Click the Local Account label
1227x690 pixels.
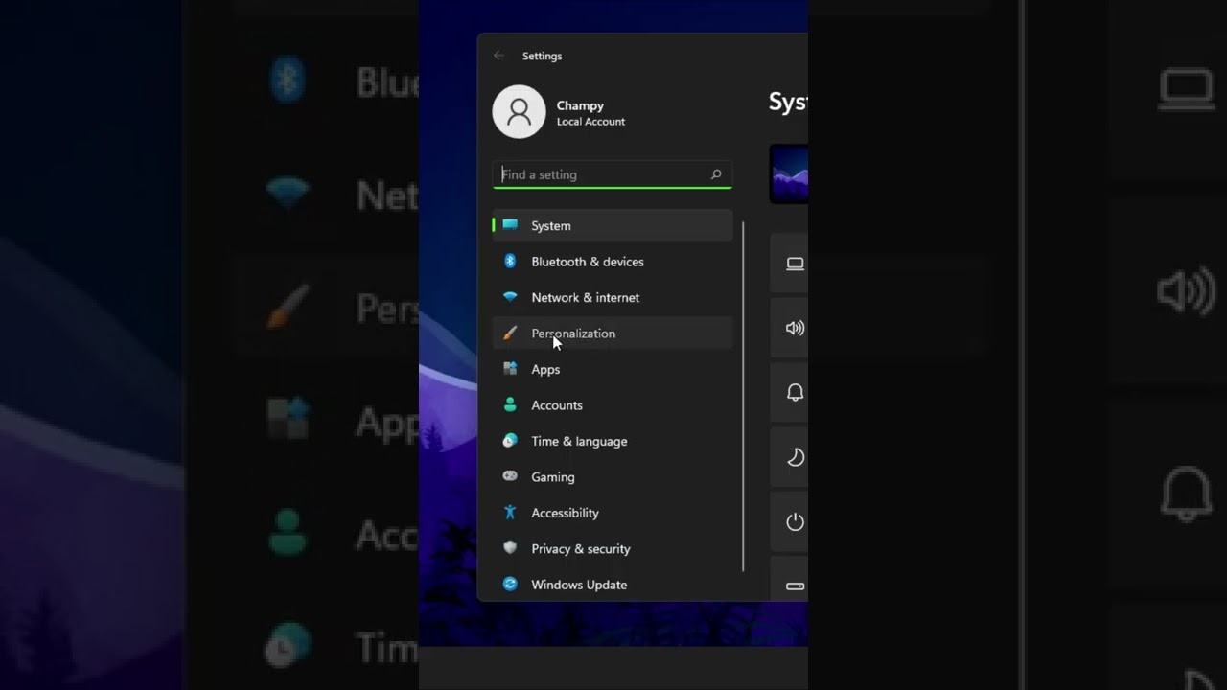coord(590,122)
